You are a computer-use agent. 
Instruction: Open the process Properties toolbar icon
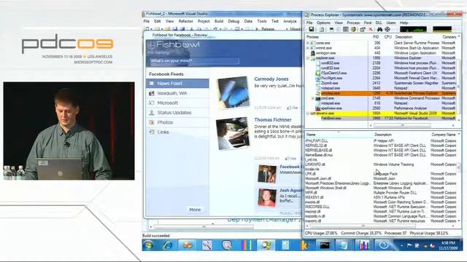coord(363,29)
